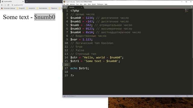Click the hex value '0x1A' on line 7
The height and width of the screenshot is (108, 193).
coord(89,32)
